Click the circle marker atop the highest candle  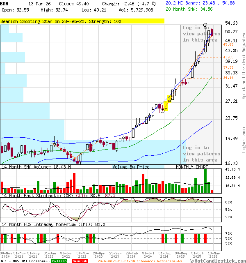(x=205, y=25)
